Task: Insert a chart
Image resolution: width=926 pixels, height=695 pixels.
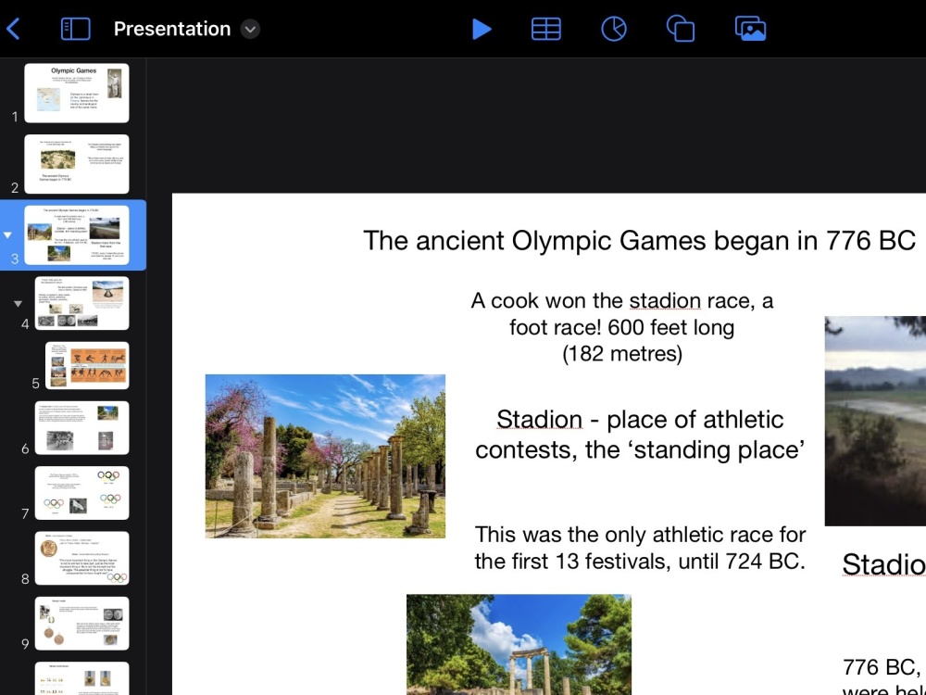Action: 614,29
